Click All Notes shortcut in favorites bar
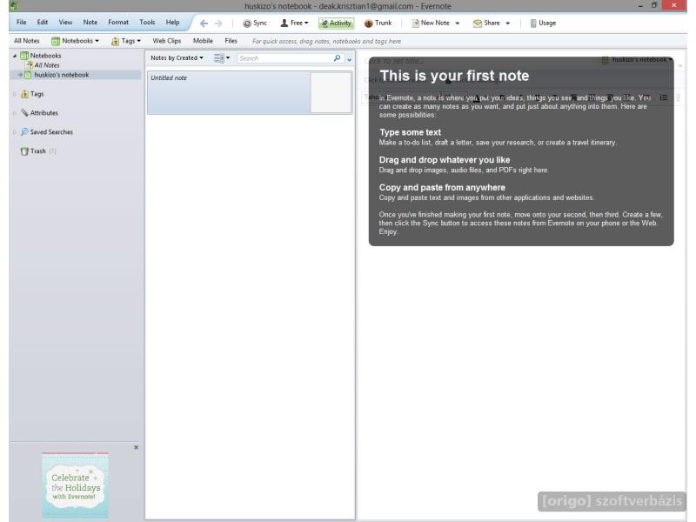The image size is (696, 522). pyautogui.click(x=27, y=41)
